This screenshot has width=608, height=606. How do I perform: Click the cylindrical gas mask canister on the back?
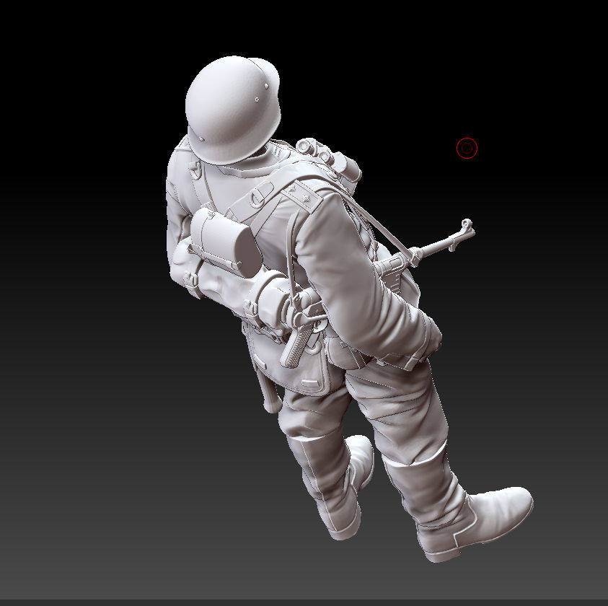(226, 243)
